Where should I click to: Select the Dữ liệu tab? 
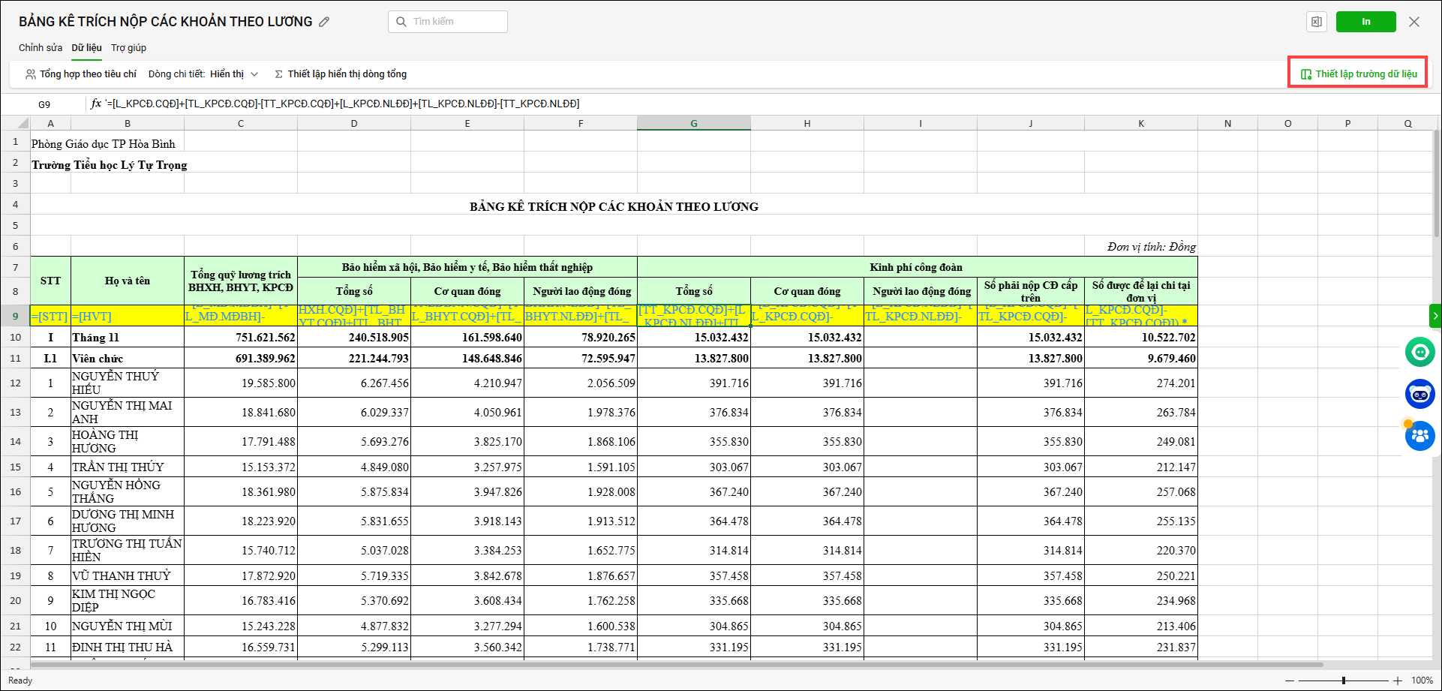point(86,47)
